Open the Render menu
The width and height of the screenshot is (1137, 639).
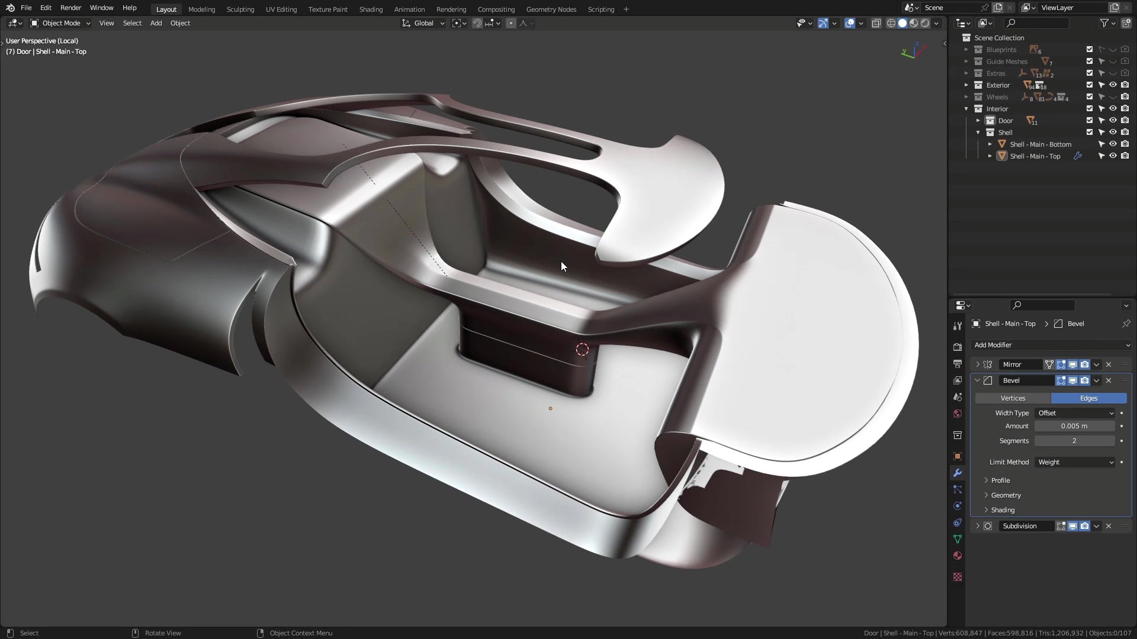click(70, 8)
